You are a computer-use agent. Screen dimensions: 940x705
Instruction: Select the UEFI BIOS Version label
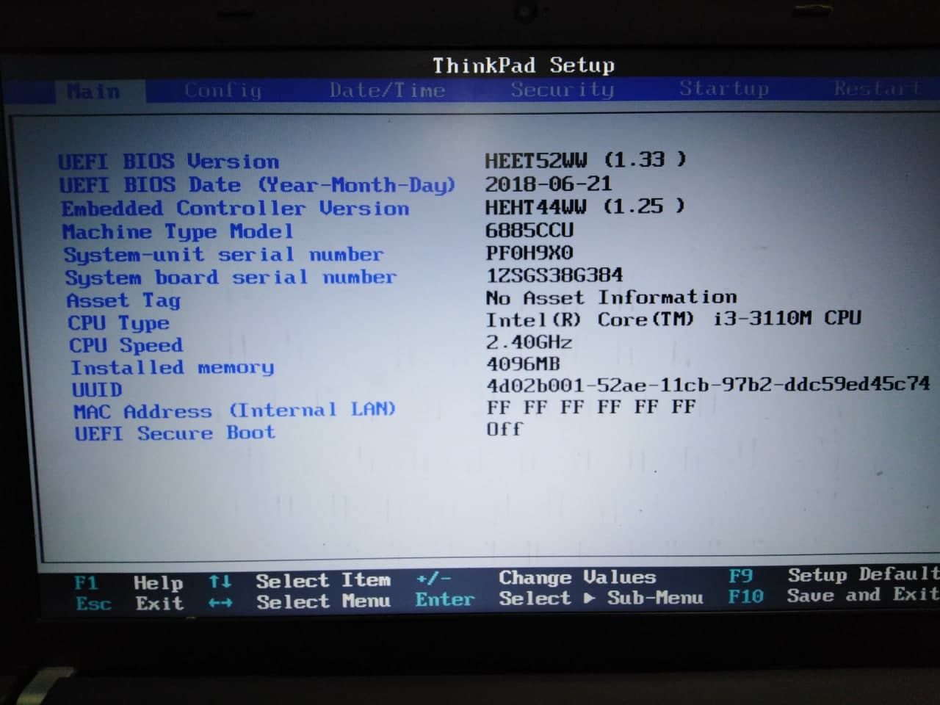point(169,162)
